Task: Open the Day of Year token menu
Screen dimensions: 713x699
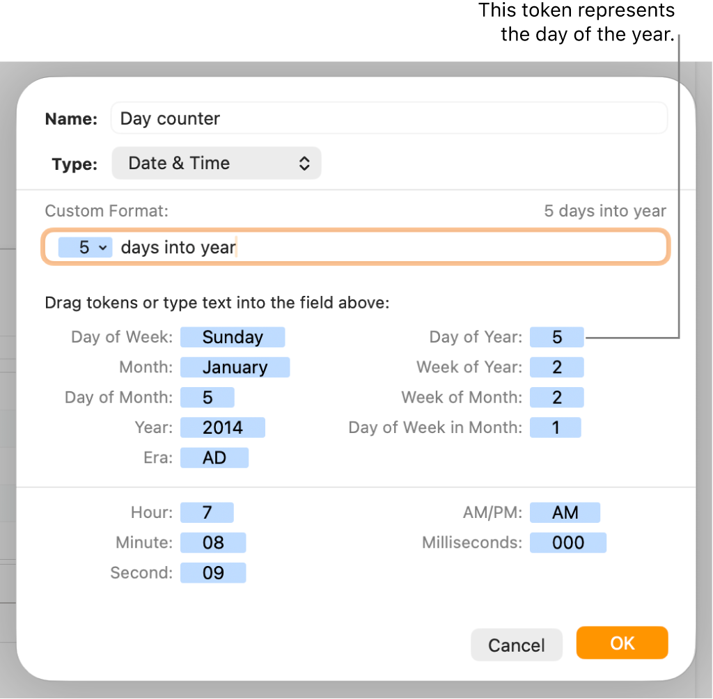Action: point(556,337)
